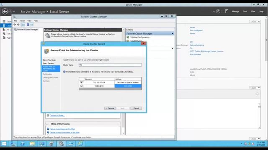This screenshot has height=150, width=268.
Task: Expand the chevron in the Events filter bar
Action: (257, 94)
